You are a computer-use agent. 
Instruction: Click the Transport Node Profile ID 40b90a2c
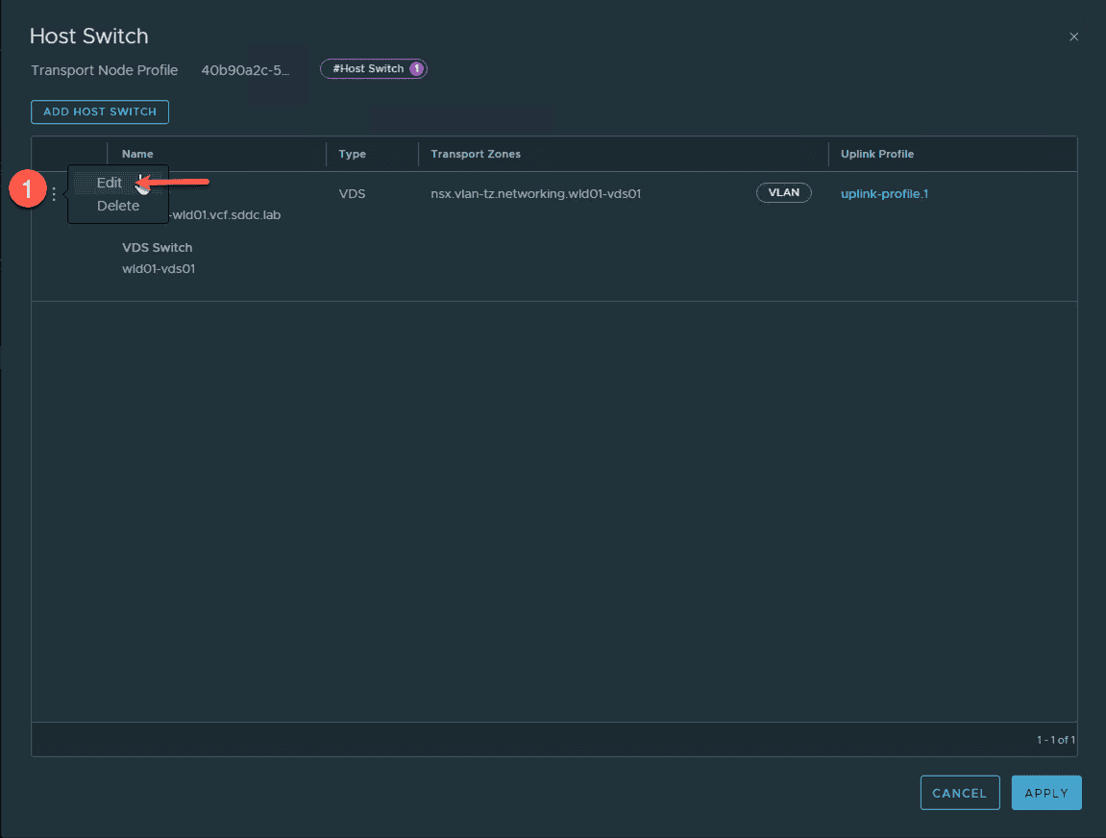click(245, 70)
